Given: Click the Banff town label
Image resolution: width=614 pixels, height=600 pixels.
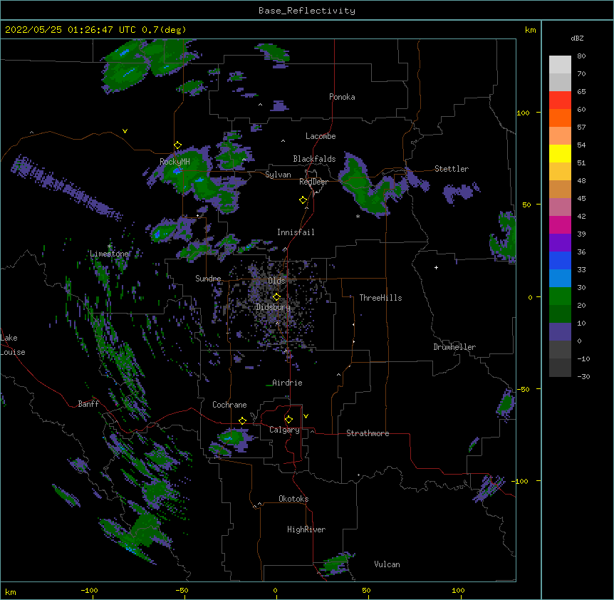Looking at the screenshot, I should [88, 404].
